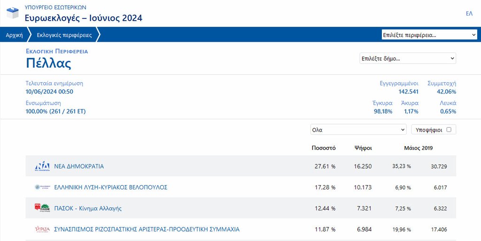Click Nea Dimokratia 2019 percentage 35,23 %
This screenshot has height=241, width=481.
[x=402, y=166]
